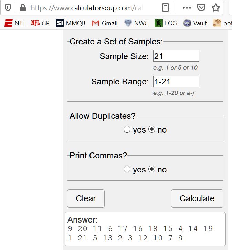Select no for Print Commas
The height and width of the screenshot is (250, 232).
(152, 169)
